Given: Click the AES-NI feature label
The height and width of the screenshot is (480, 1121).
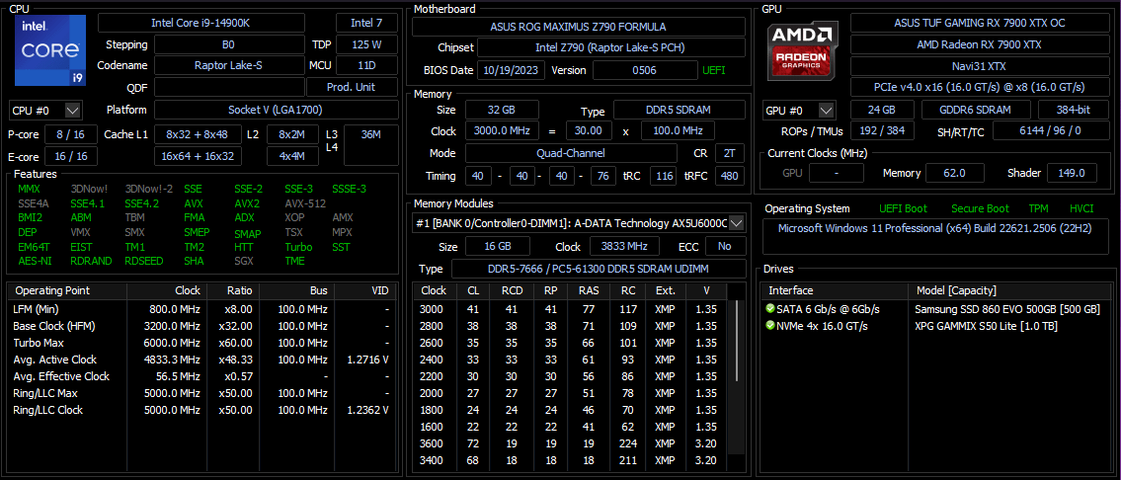Looking at the screenshot, I should click(35, 261).
